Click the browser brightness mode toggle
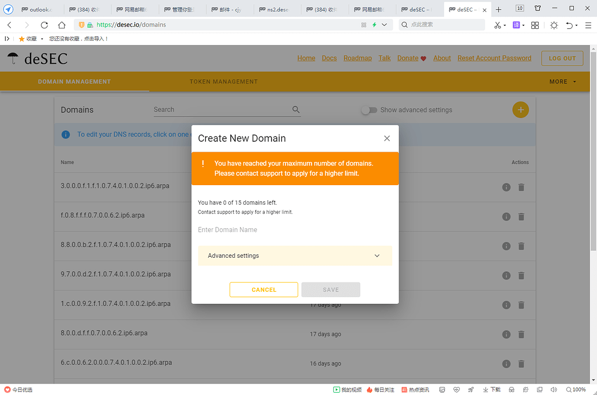The height and width of the screenshot is (395, 597). 553,25
